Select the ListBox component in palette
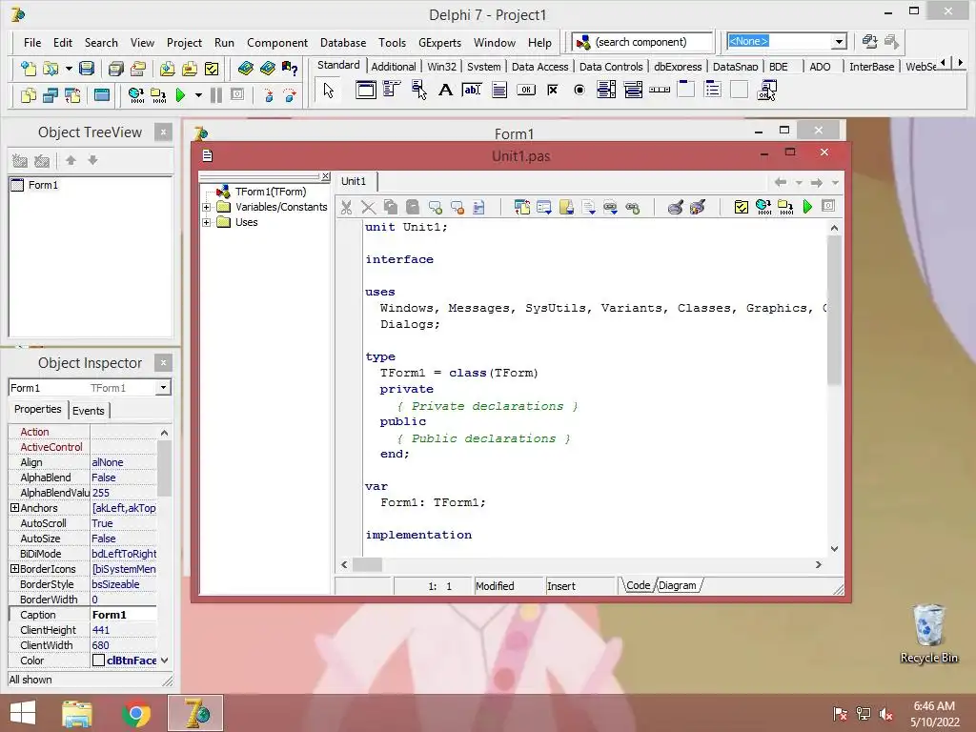This screenshot has height=732, width=976. click(606, 91)
